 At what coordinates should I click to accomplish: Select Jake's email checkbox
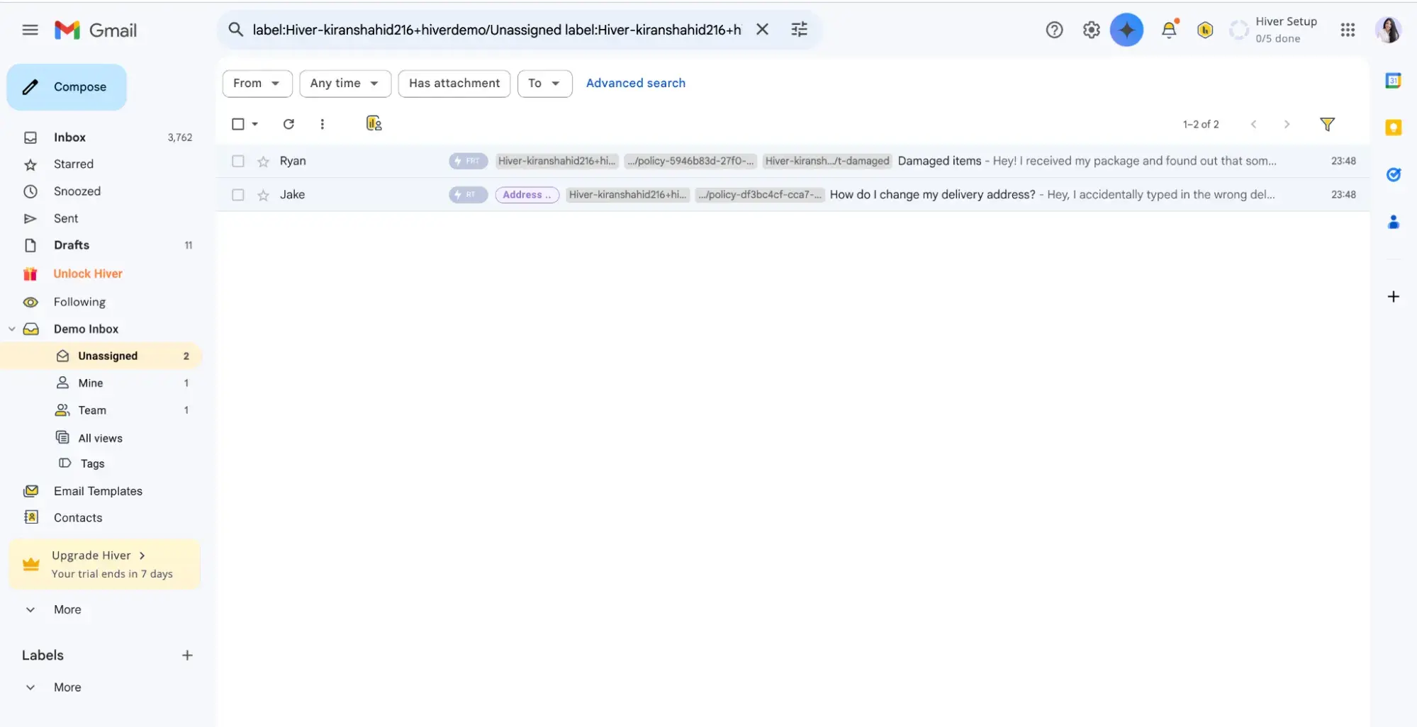(x=238, y=195)
